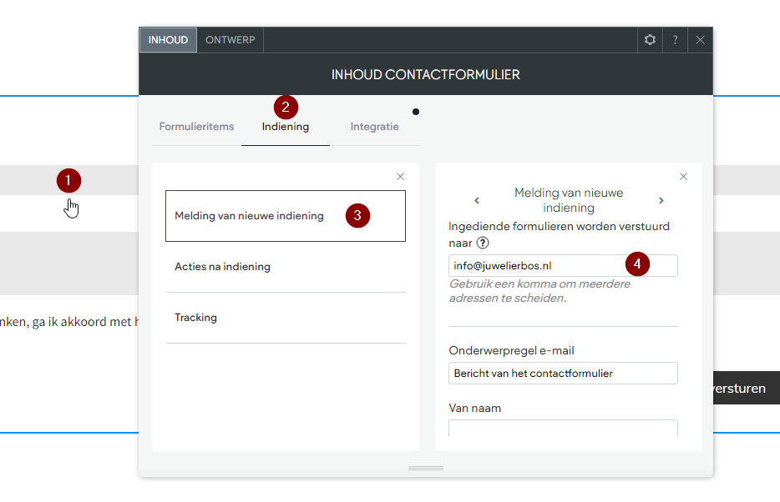Viewport: 780px width, 502px height.
Task: Go to next panel with right chevron
Action: tap(661, 200)
